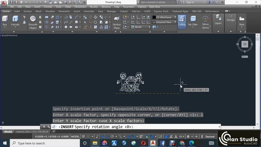Open the Draw menu
Screen dimensions: 261x147
68,7
